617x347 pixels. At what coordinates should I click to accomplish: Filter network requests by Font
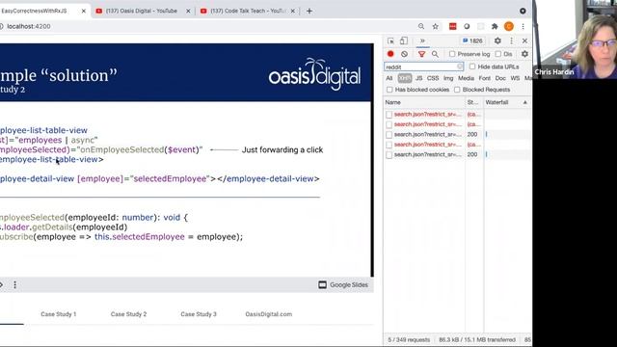pyautogui.click(x=484, y=78)
